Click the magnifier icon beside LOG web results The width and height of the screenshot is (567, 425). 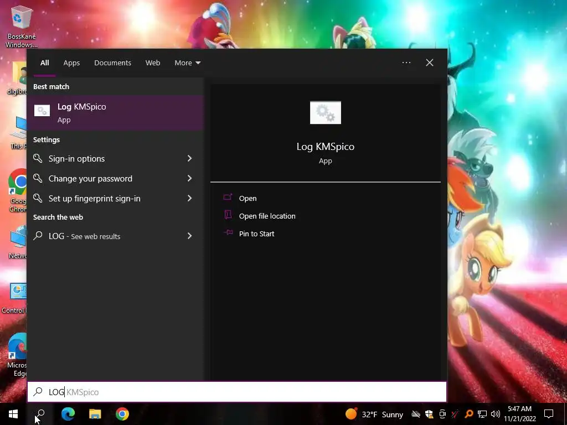coord(38,236)
